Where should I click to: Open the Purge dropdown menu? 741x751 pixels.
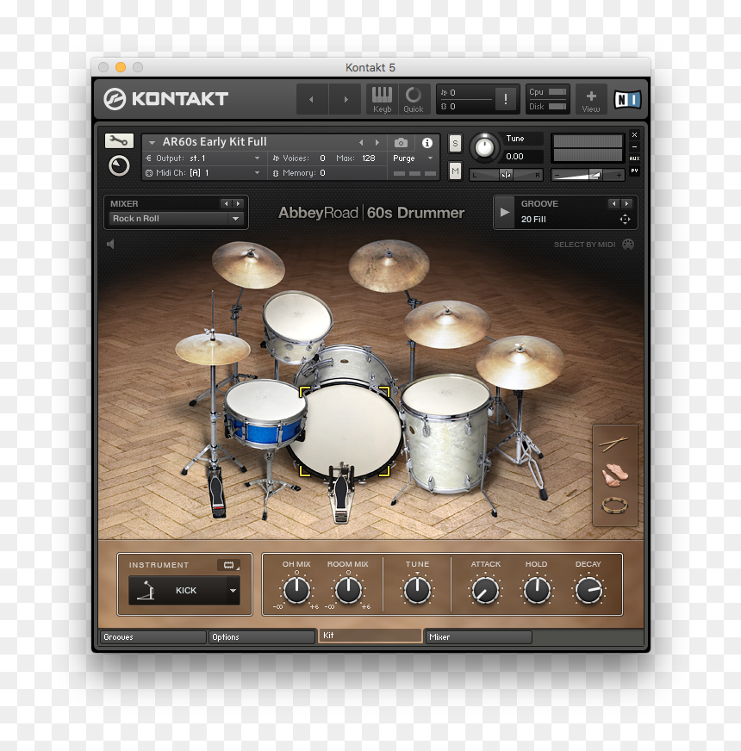click(413, 158)
